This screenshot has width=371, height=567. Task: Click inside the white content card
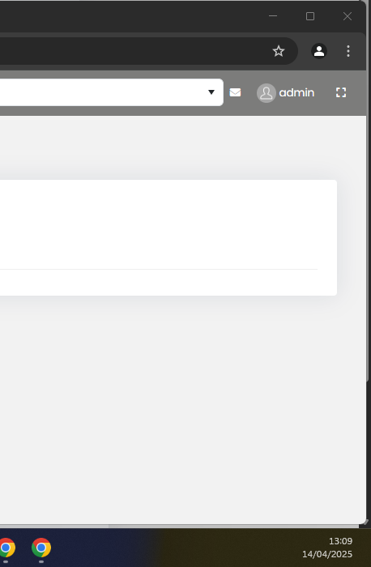[x=168, y=237]
